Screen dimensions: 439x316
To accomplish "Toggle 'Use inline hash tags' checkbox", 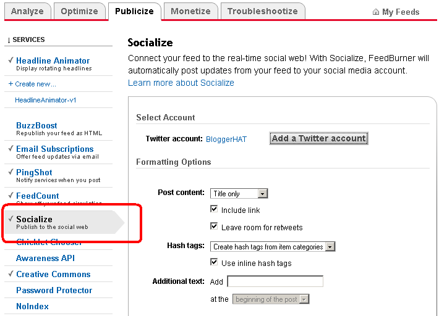I will coord(214,263).
